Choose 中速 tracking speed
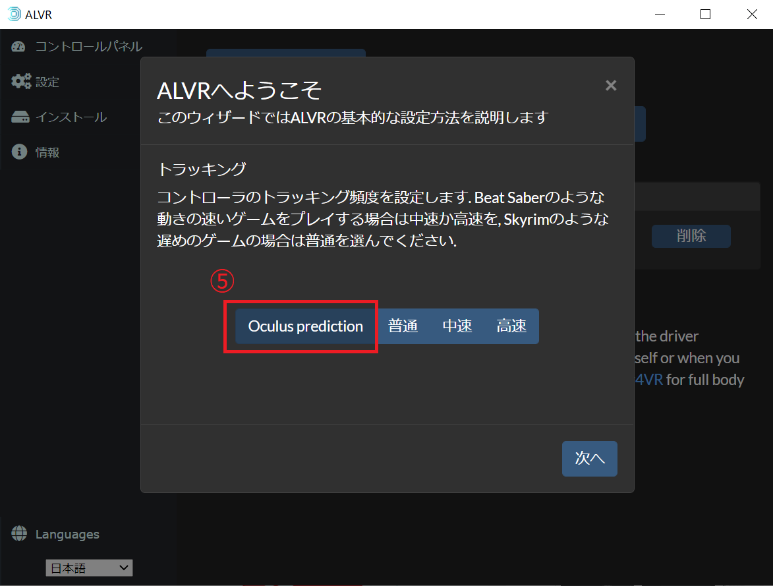This screenshot has height=586, width=773. (x=457, y=326)
